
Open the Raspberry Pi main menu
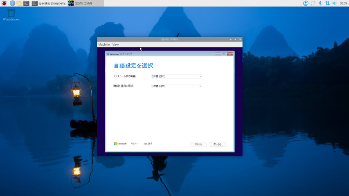click(x=4, y=3)
